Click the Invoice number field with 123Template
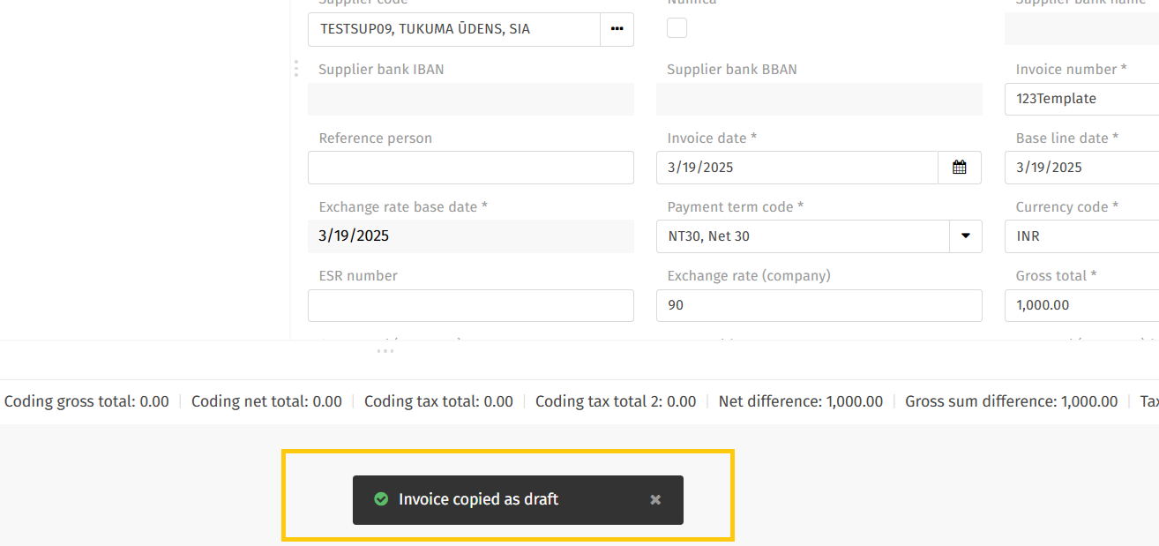1159x546 pixels. pos(1080,99)
